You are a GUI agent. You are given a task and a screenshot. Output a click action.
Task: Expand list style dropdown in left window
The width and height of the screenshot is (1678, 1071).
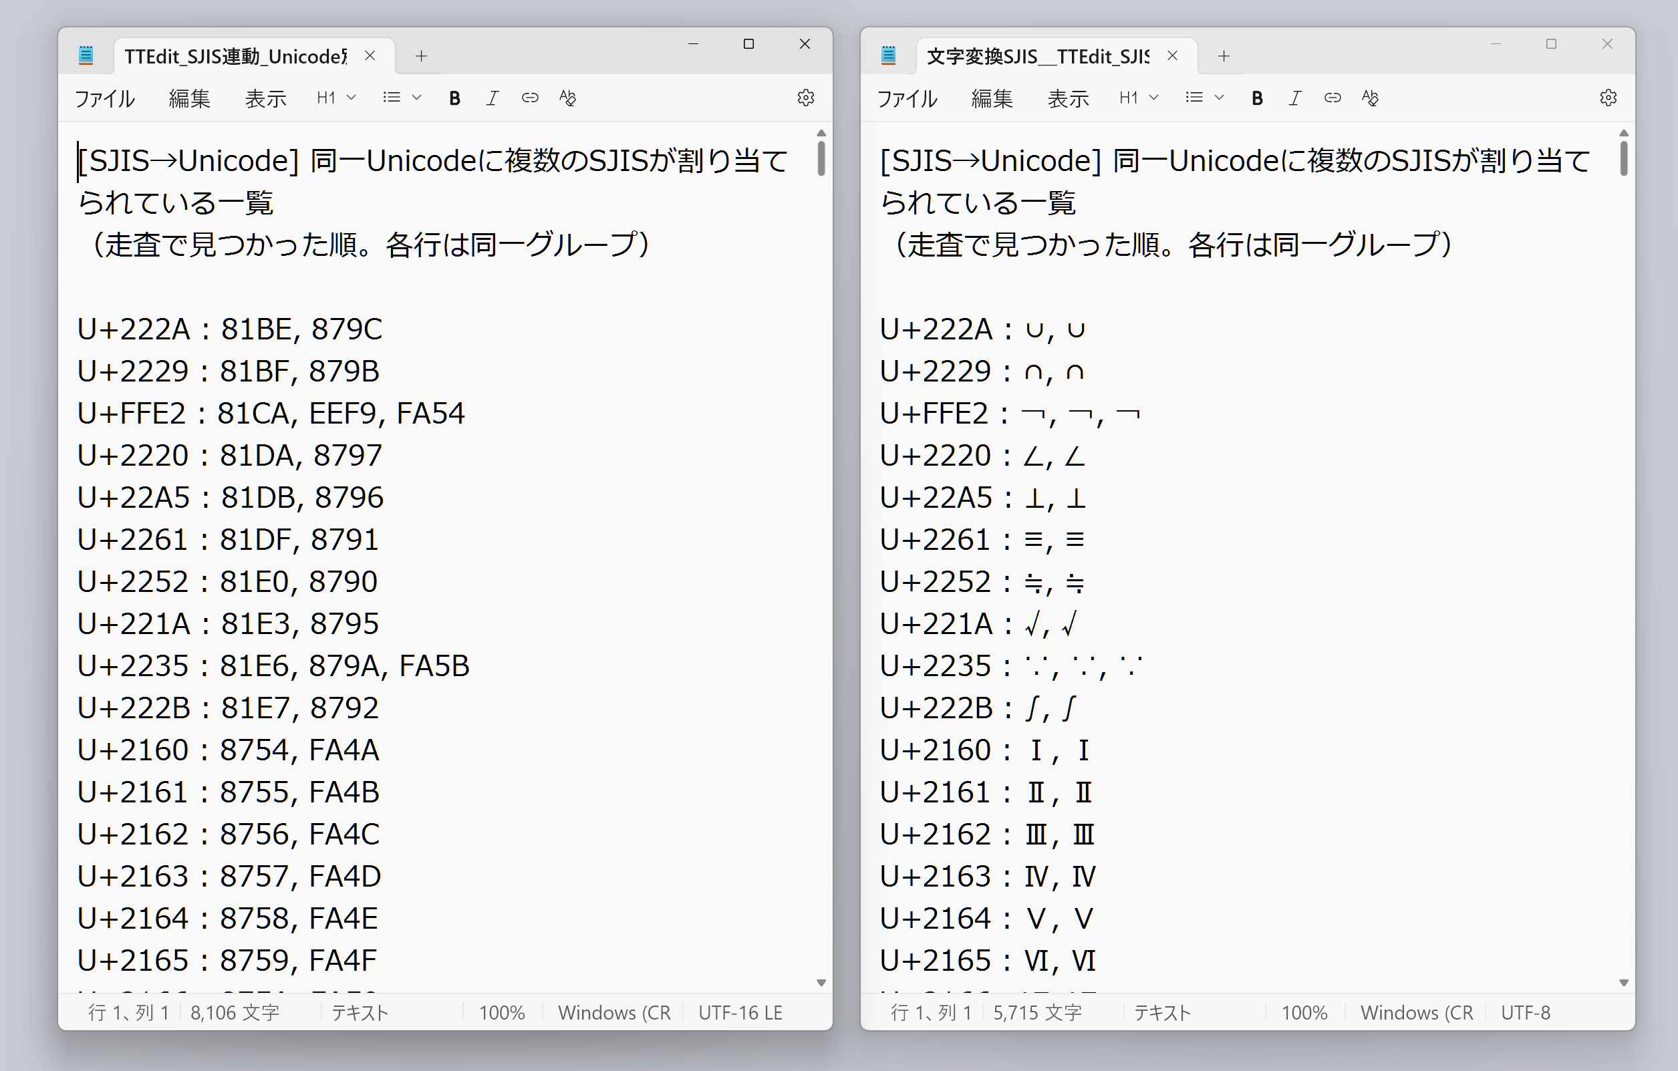402,98
